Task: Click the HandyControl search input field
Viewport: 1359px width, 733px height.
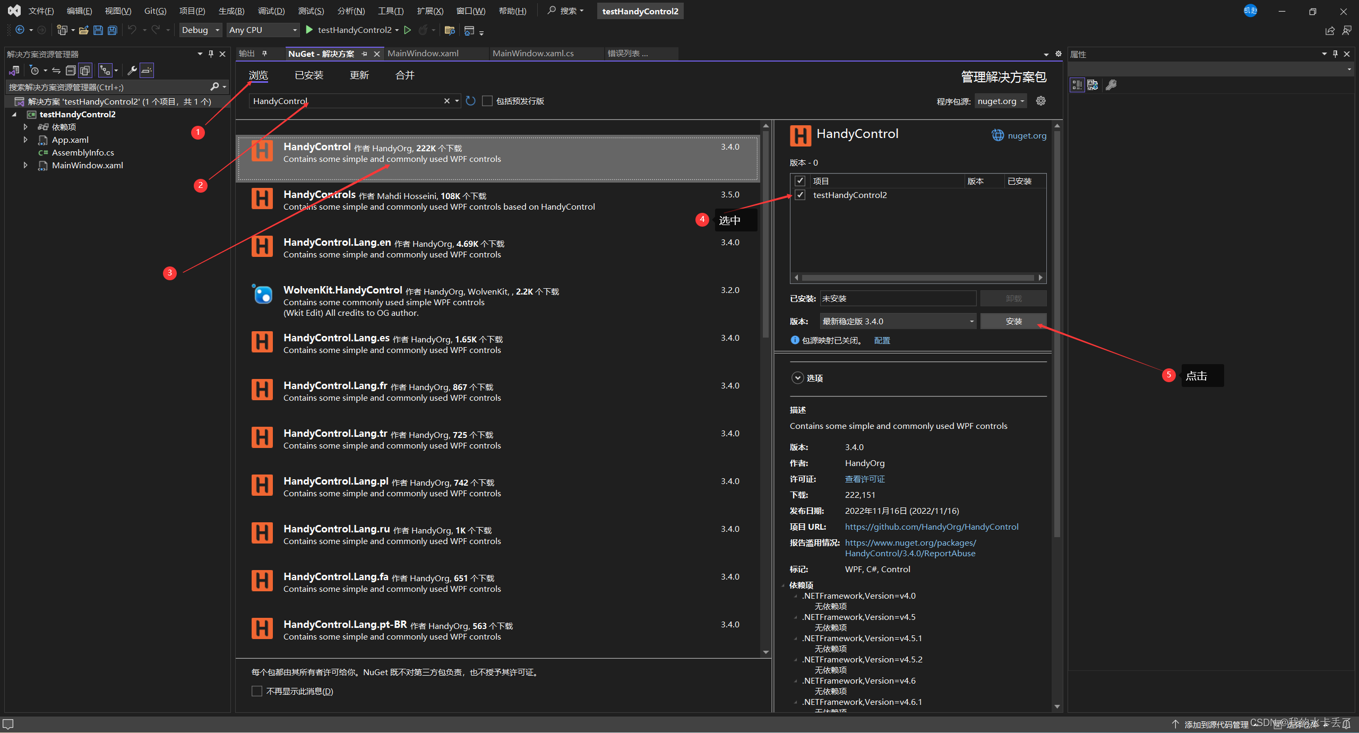Action: coord(345,101)
